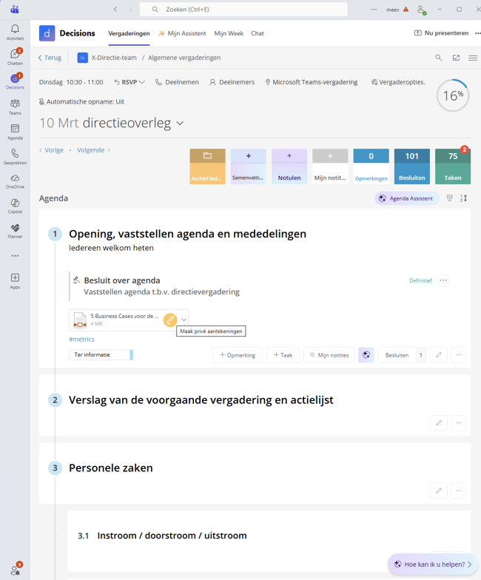The width and height of the screenshot is (481, 580).
Task: Open the Chat tab
Action: 258,33
